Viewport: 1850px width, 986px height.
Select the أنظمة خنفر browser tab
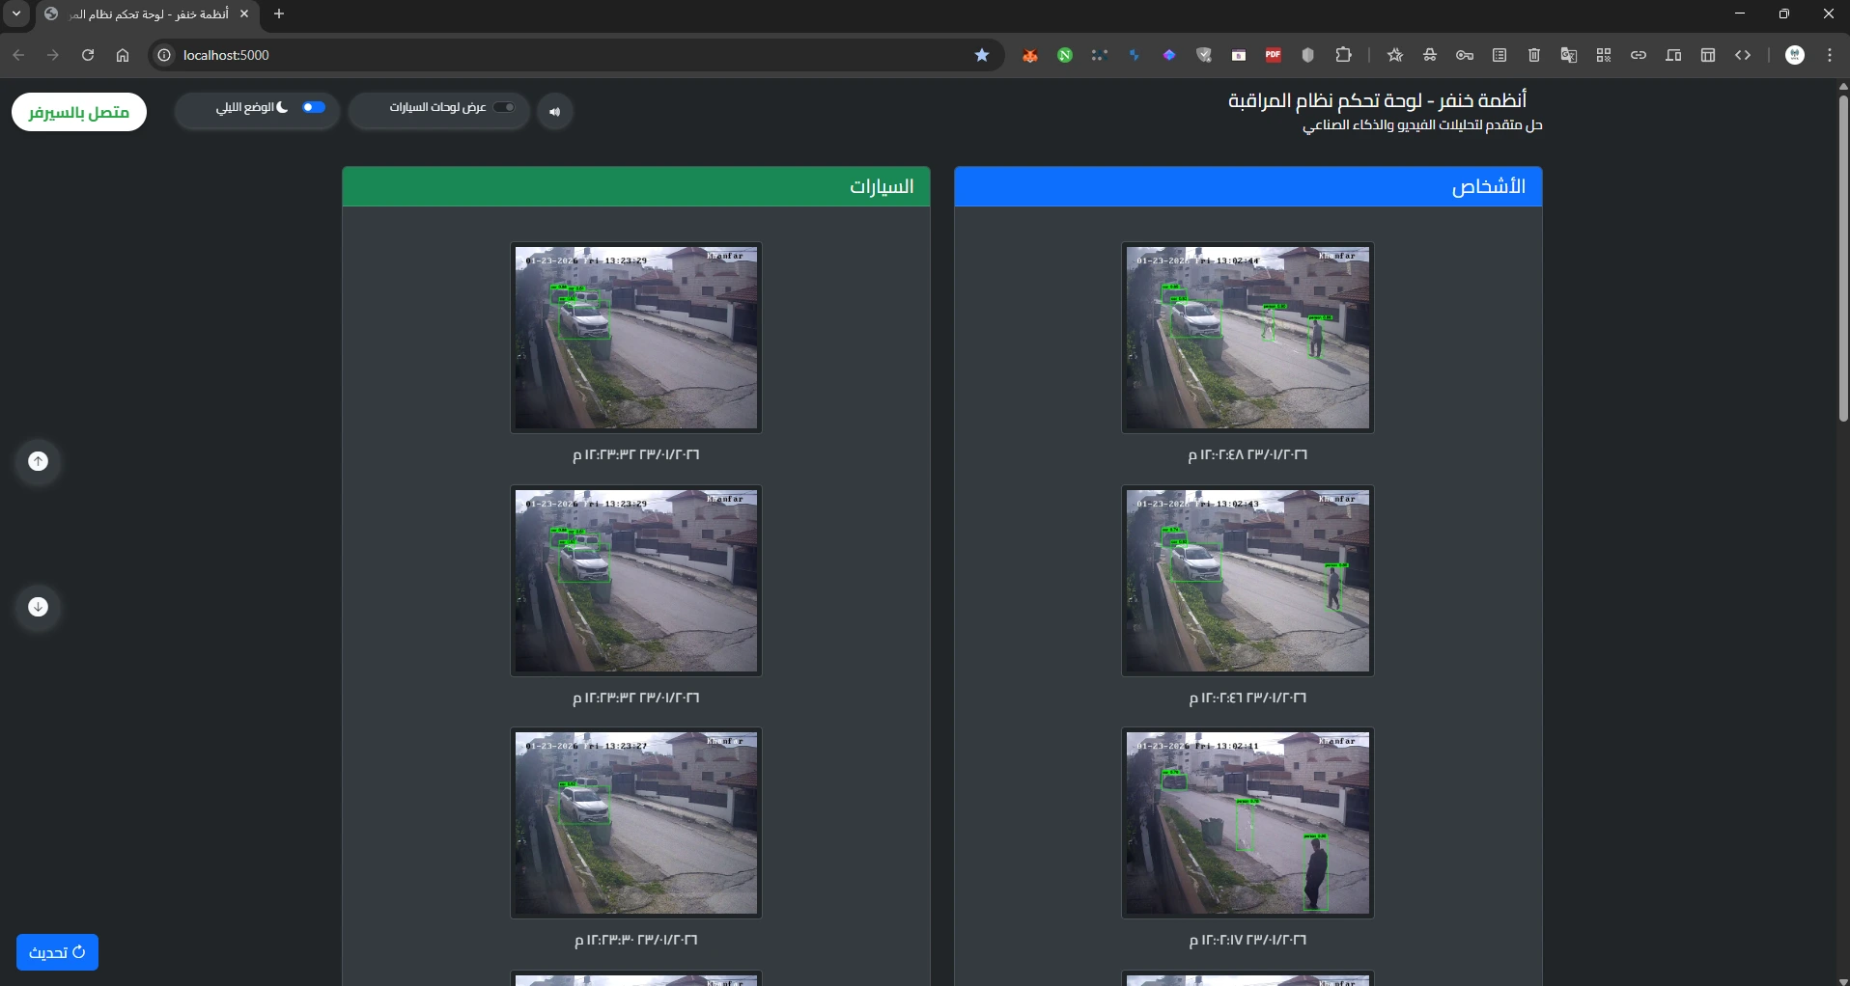pyautogui.click(x=147, y=14)
